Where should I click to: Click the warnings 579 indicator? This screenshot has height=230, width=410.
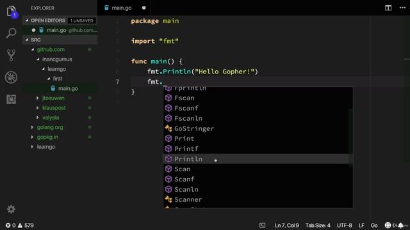pyautogui.click(x=26, y=226)
